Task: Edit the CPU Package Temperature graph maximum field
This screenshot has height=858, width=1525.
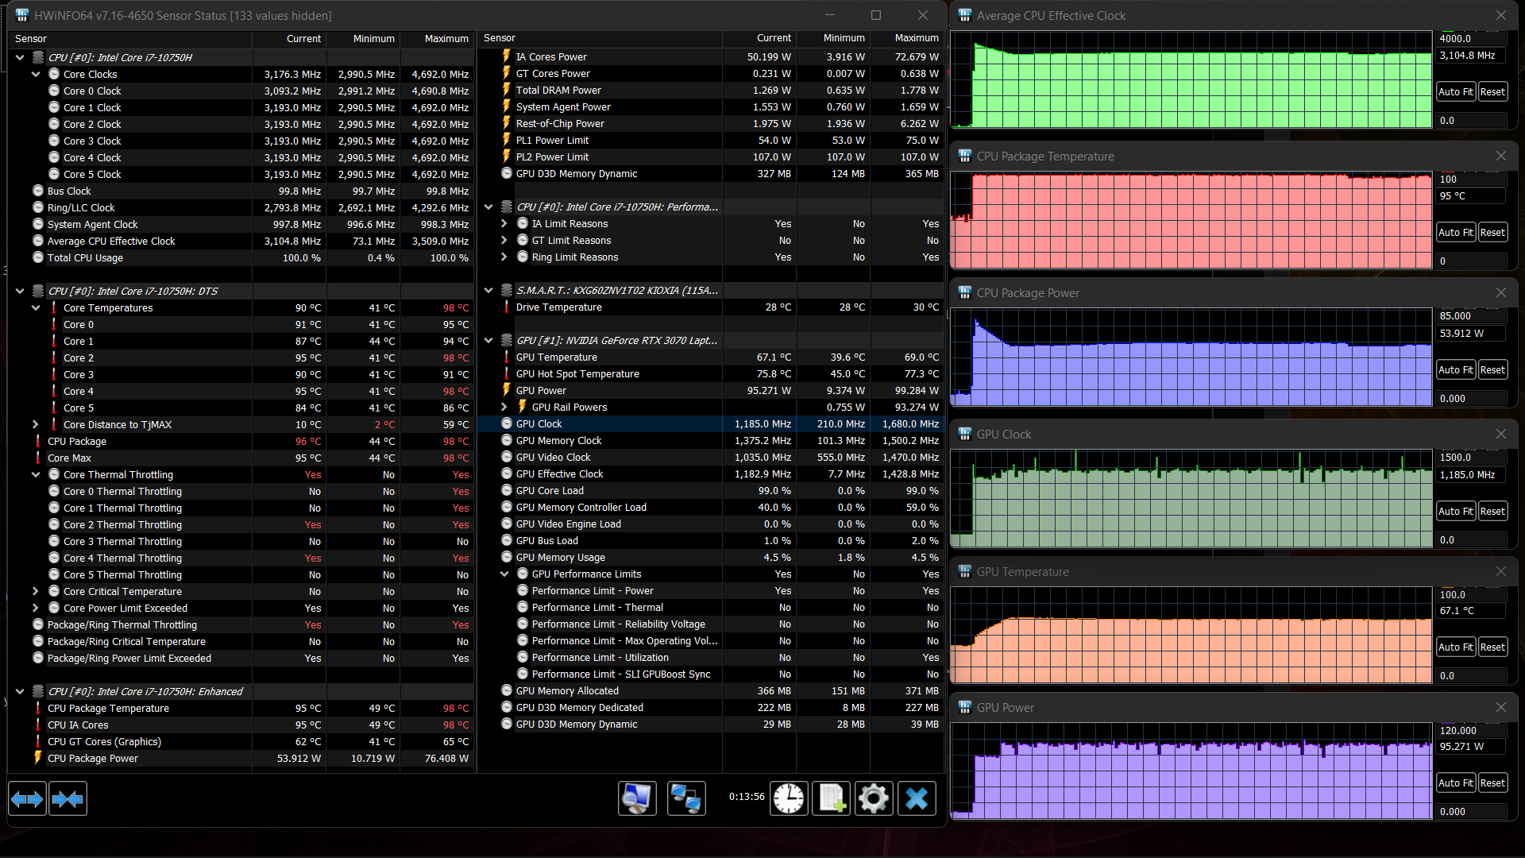Action: coord(1469,179)
